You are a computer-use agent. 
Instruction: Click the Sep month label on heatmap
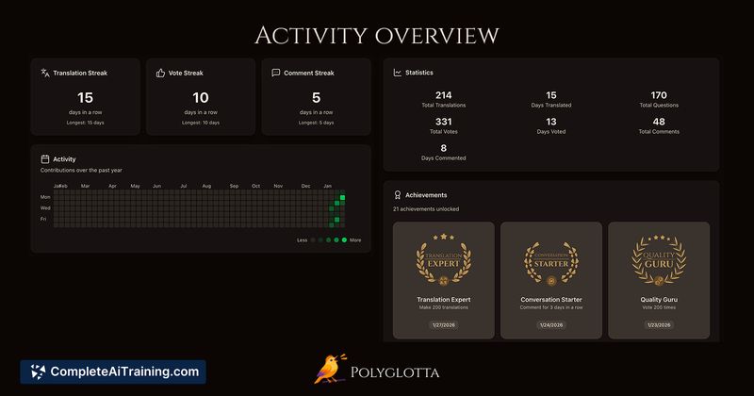click(x=234, y=186)
